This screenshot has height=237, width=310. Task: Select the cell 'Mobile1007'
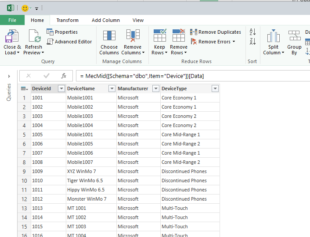point(91,162)
